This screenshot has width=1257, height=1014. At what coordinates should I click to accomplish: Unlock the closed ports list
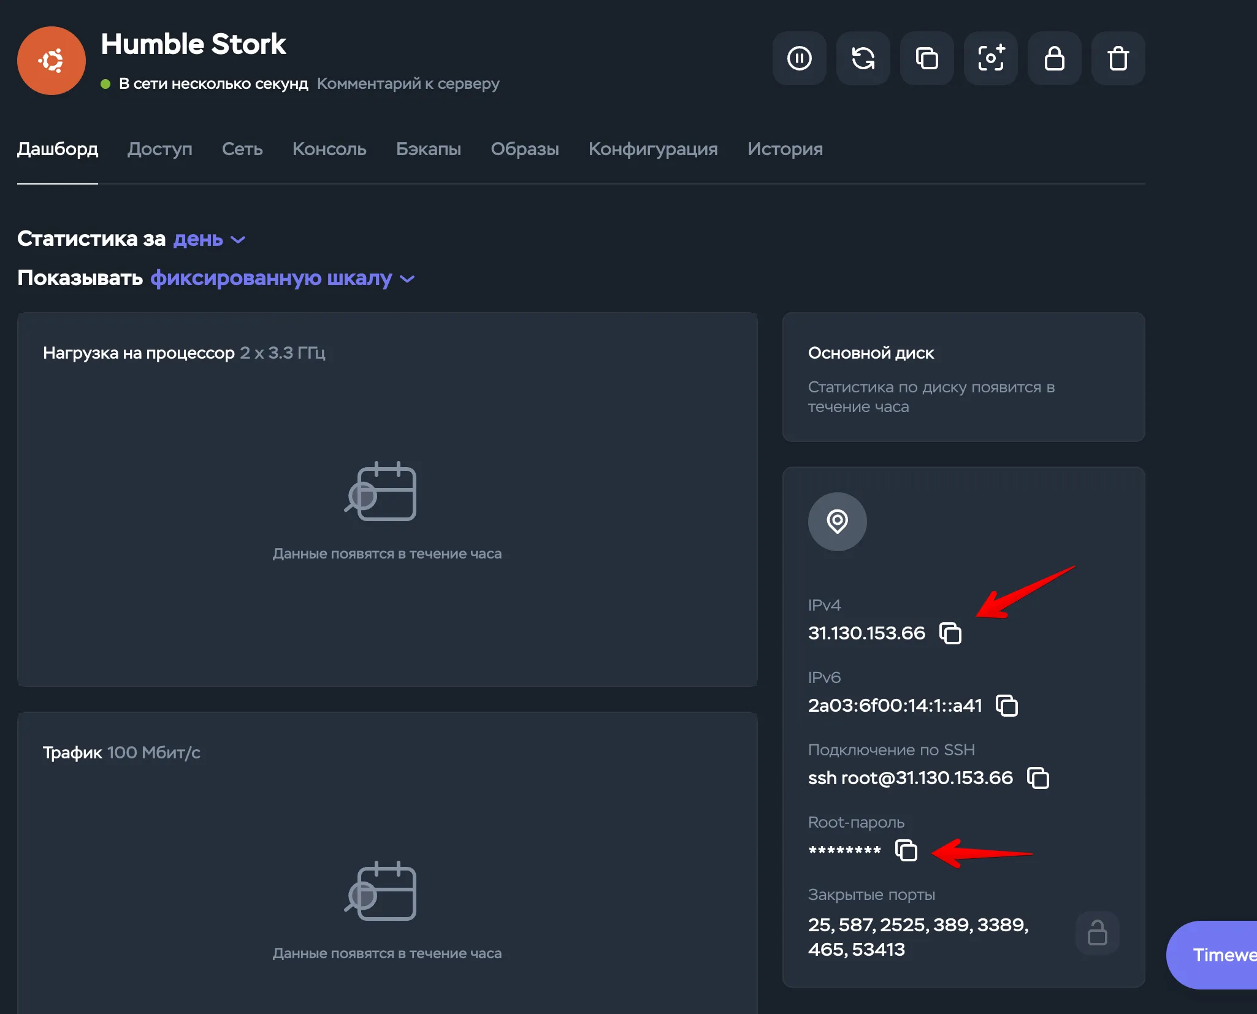coord(1096,932)
